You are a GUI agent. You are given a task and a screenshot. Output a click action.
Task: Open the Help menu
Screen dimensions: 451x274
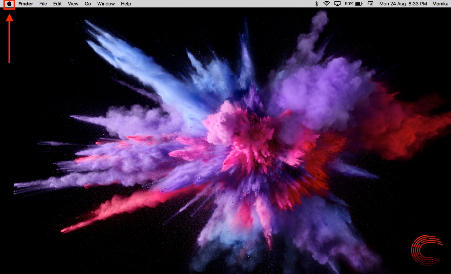126,4
